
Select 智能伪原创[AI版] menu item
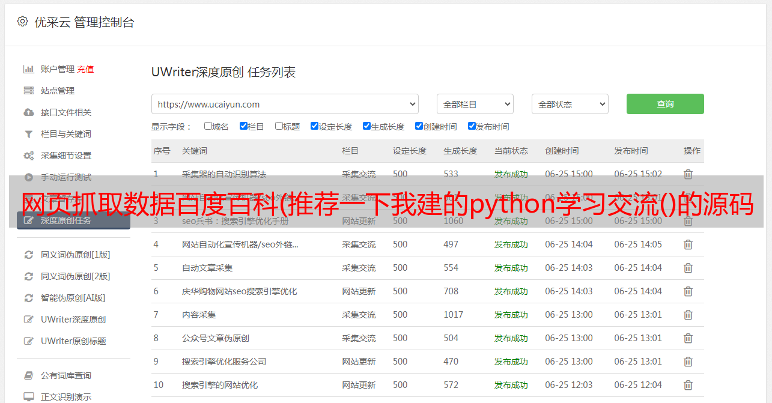click(73, 298)
